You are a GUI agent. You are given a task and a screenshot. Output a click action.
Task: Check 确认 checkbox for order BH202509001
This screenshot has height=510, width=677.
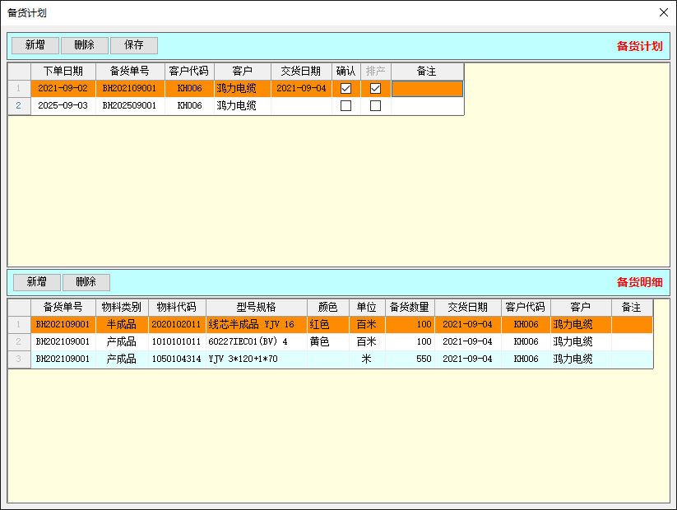[346, 106]
